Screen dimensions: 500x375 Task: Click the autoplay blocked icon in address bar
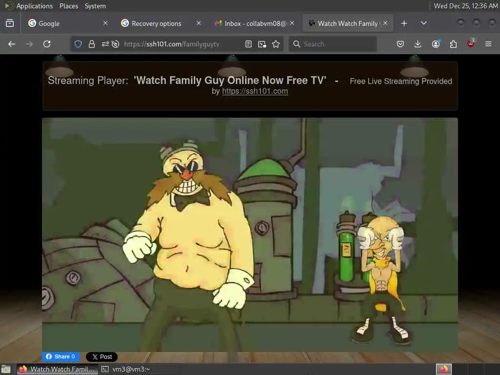click(115, 44)
